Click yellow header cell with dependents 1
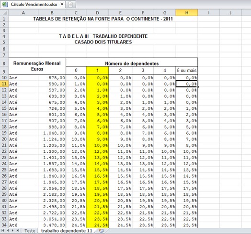Screen dimensions: 251x234 97,70
